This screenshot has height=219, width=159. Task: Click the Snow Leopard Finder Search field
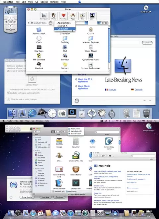pyautogui.click(x=107, y=132)
